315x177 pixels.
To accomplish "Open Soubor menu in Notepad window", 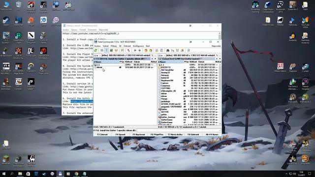I will pyautogui.click(x=65, y=29).
